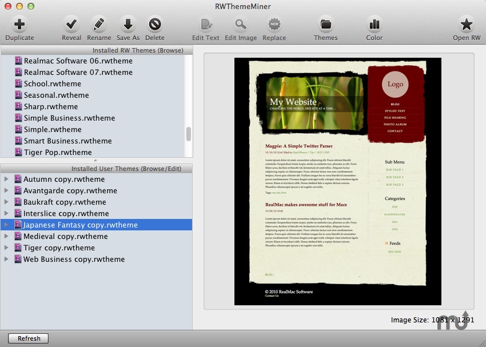Expand the Japanese Fantasy copy theme
486x347 pixels.
(6, 225)
